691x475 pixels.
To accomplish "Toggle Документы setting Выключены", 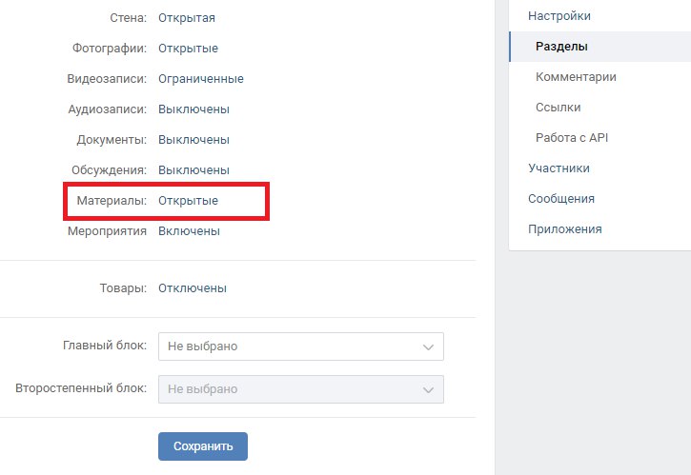I will click(x=193, y=139).
